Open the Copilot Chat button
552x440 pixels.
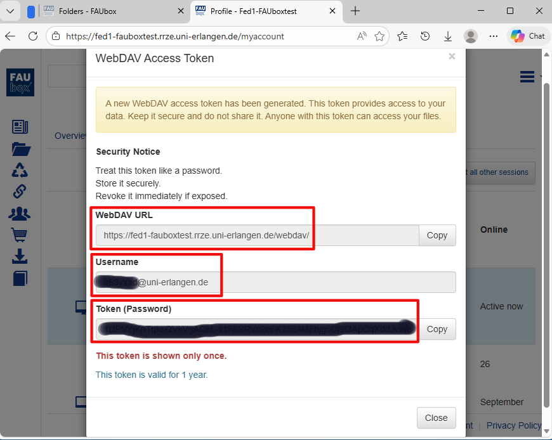tap(527, 36)
